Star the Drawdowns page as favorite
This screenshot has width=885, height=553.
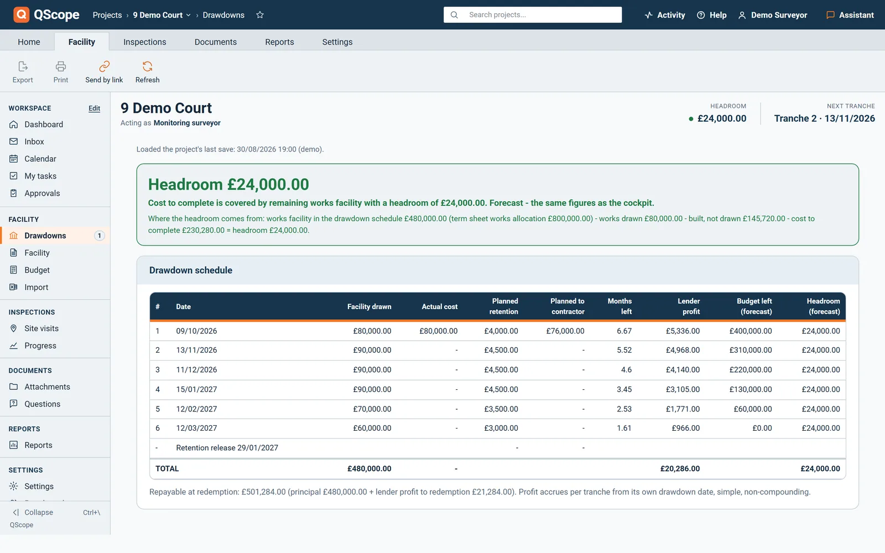[x=260, y=15]
